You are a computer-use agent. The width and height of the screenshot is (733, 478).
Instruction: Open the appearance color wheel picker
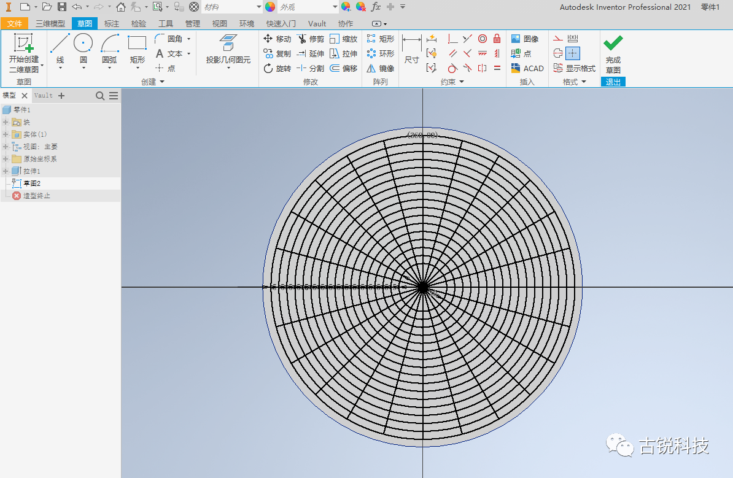270,7
